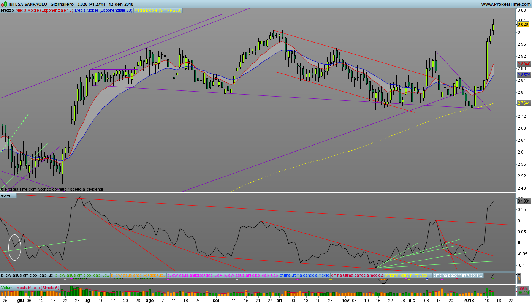The height and width of the screenshot is (304, 532).
Task: Click the INTESA SANPAOLO title text
Action: click(x=28, y=4)
